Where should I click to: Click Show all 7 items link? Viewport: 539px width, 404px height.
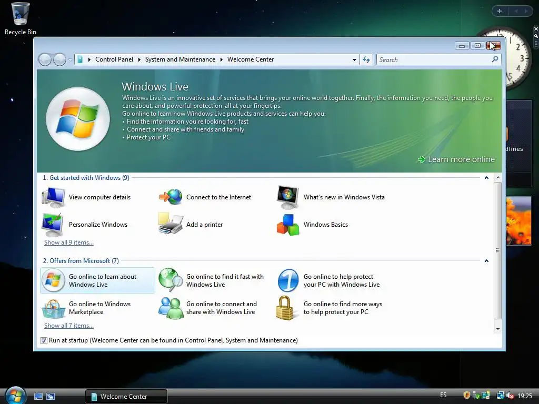click(x=69, y=326)
